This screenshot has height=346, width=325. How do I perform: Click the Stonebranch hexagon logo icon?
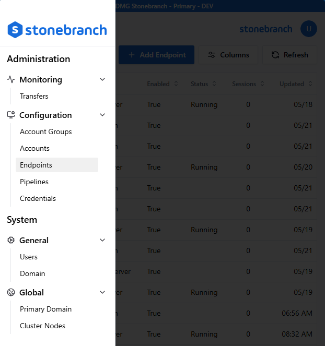coord(16,30)
